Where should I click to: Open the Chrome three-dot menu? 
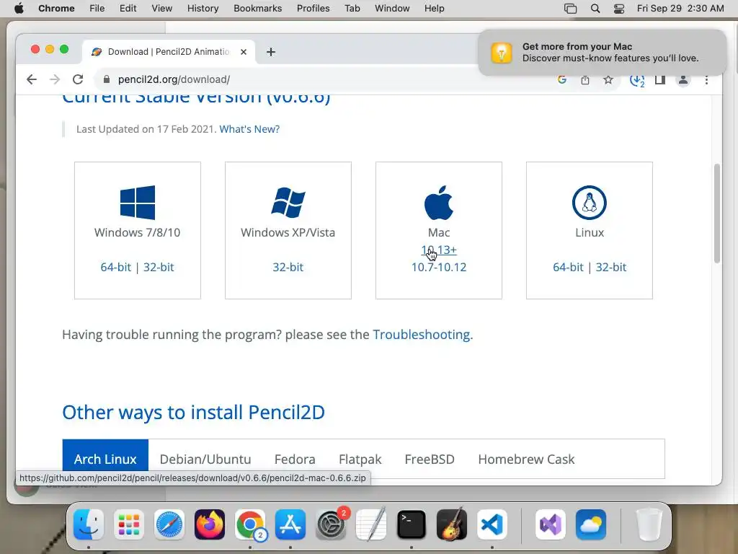(706, 80)
